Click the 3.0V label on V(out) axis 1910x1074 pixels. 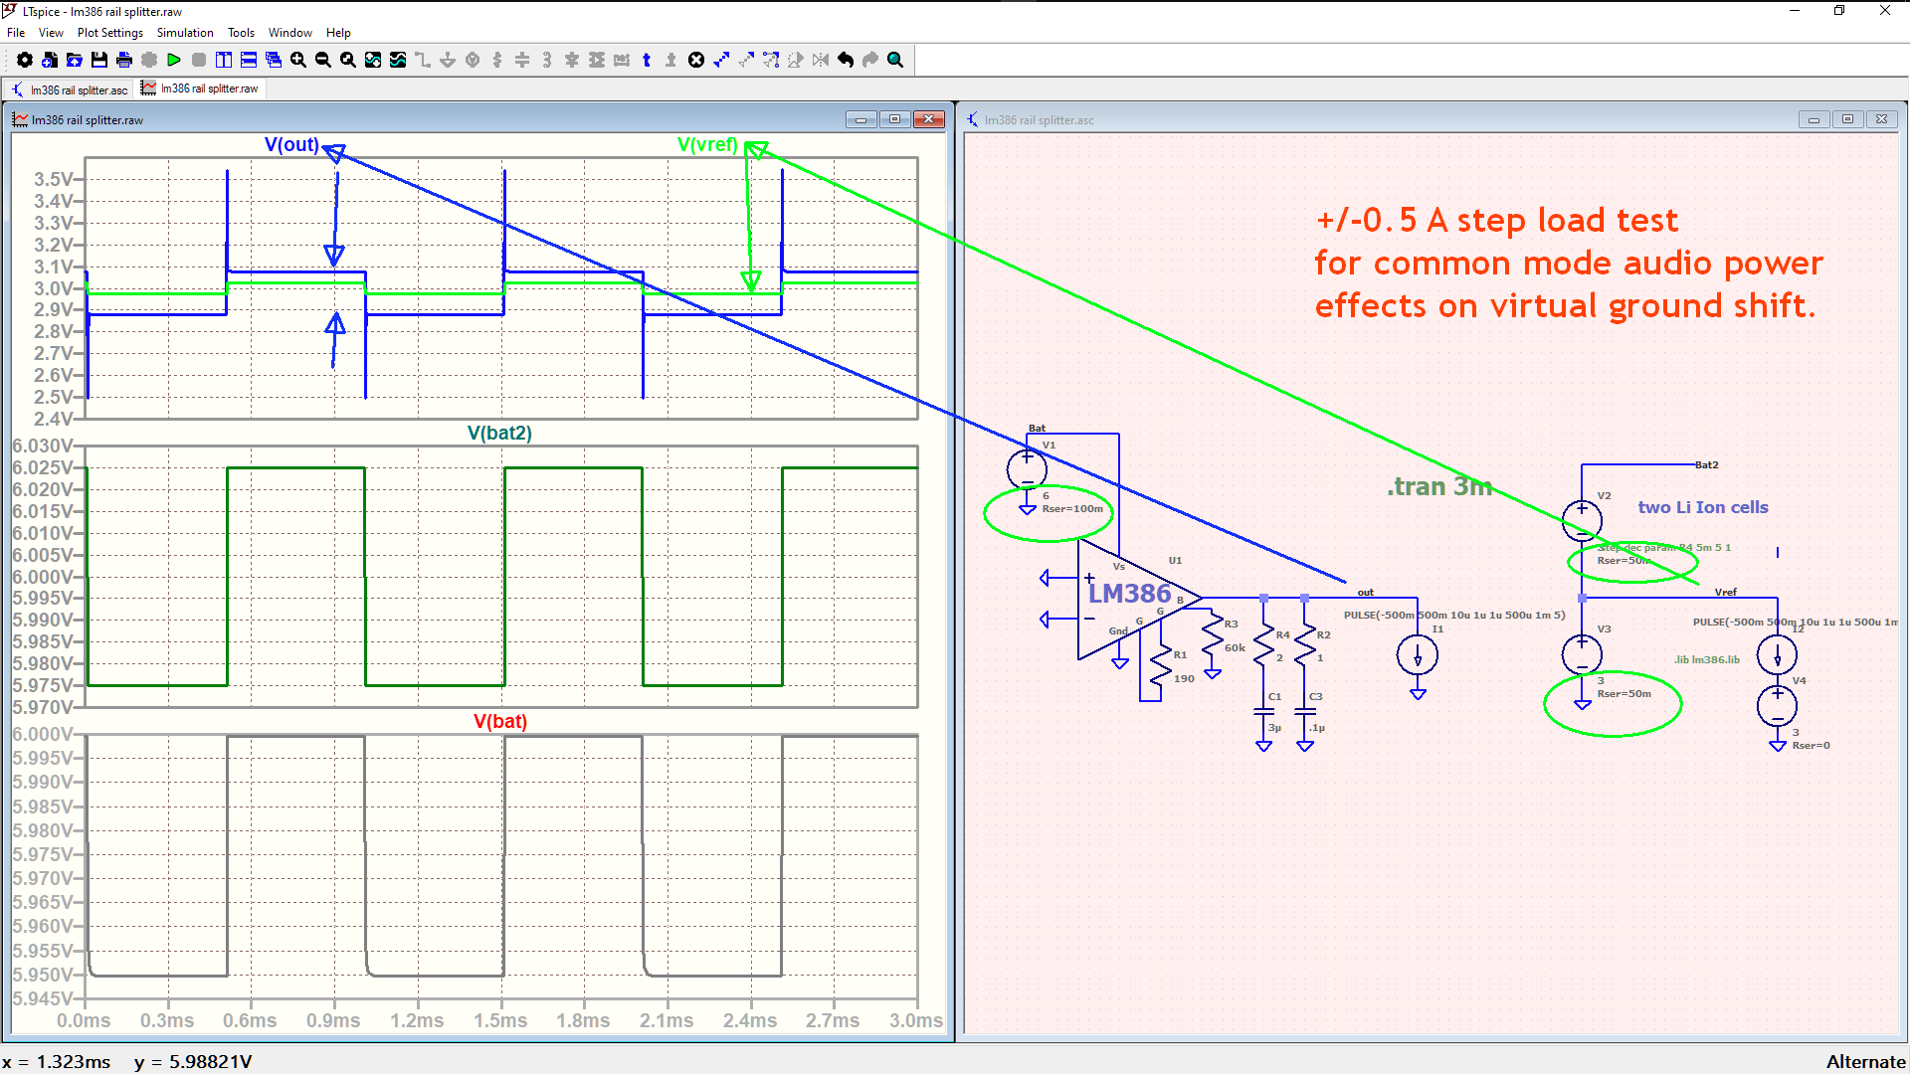click(54, 288)
